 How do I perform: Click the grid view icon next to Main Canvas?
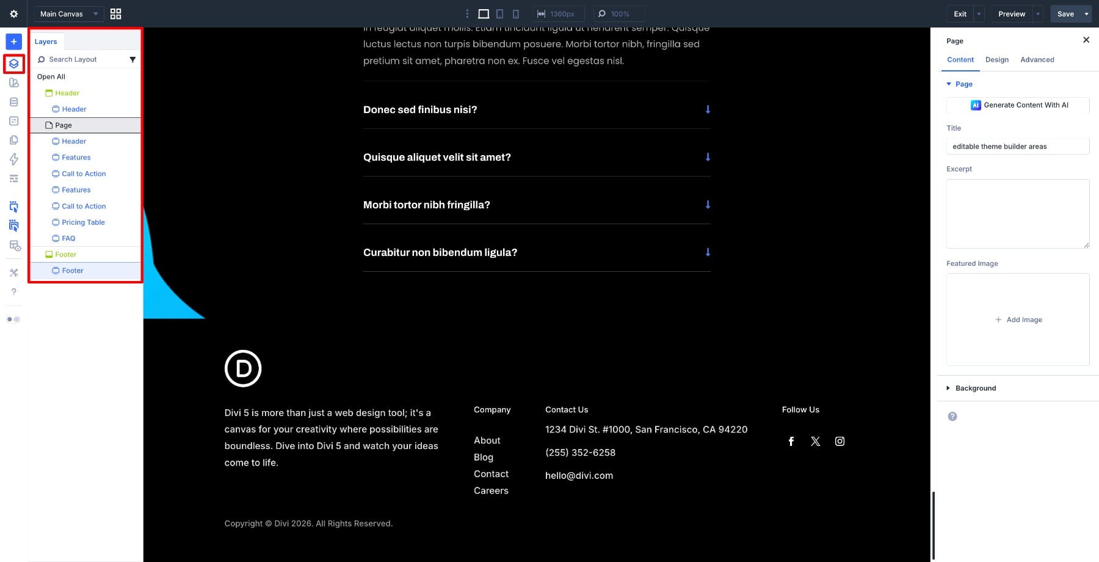(115, 13)
